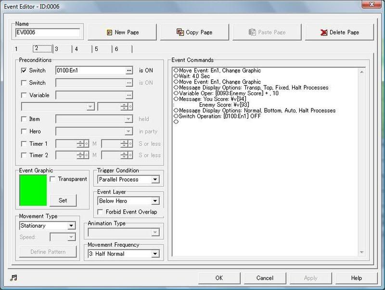The image size is (385, 290).
Task: Select the 'Wait: 4.0 Sec' command line
Action: pyautogui.click(x=192, y=76)
